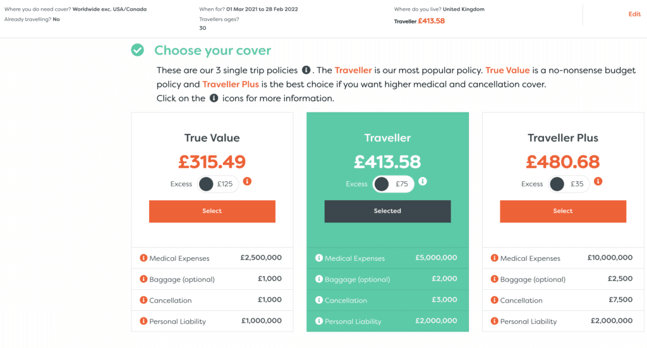Viewport: 647px width, 348px height.
Task: Click the Selected button on Traveller
Action: point(387,211)
